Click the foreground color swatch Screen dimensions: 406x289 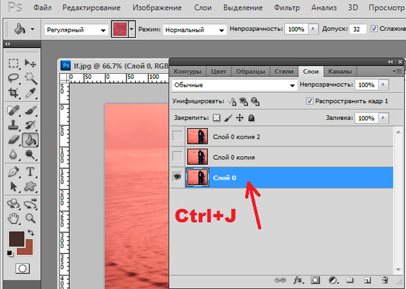16,238
